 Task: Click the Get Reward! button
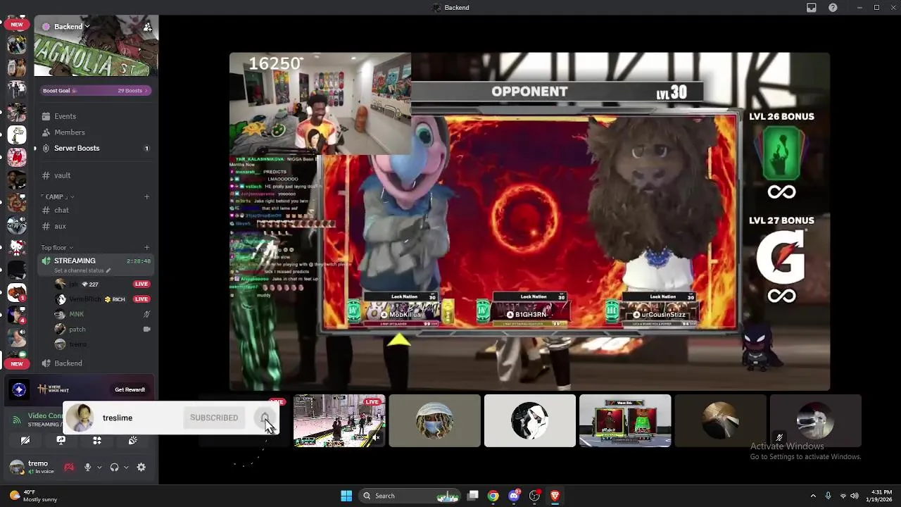130,389
